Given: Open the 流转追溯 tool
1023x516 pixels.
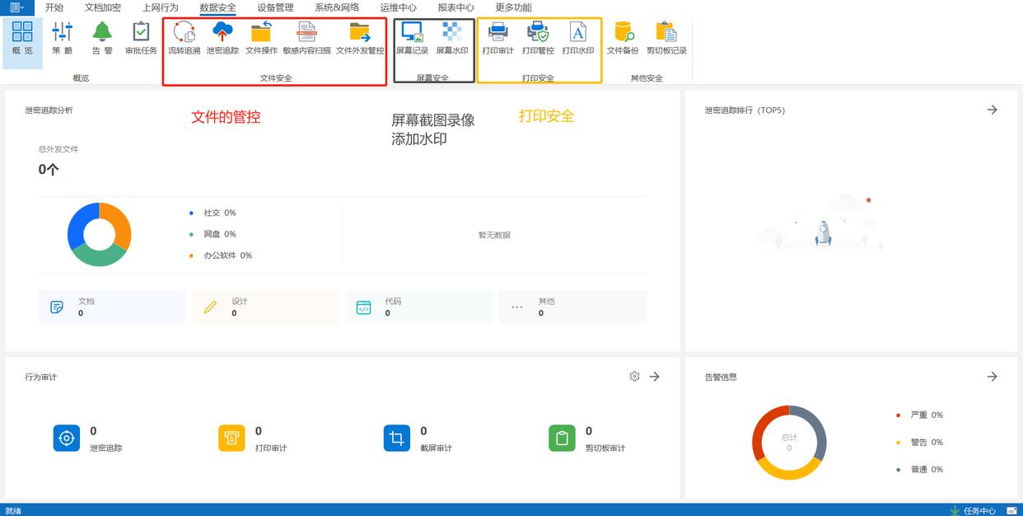Looking at the screenshot, I should (184, 38).
